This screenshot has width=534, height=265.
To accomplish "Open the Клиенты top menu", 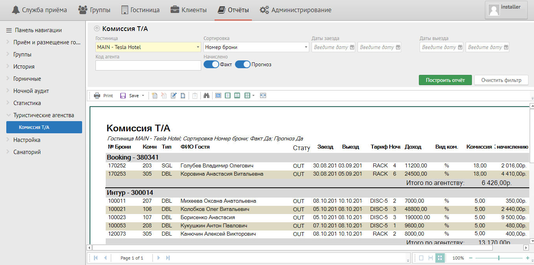I will (x=189, y=10).
